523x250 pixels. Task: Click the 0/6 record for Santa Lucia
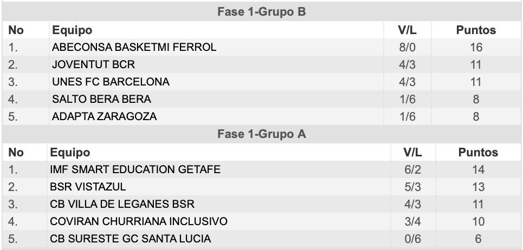412,239
